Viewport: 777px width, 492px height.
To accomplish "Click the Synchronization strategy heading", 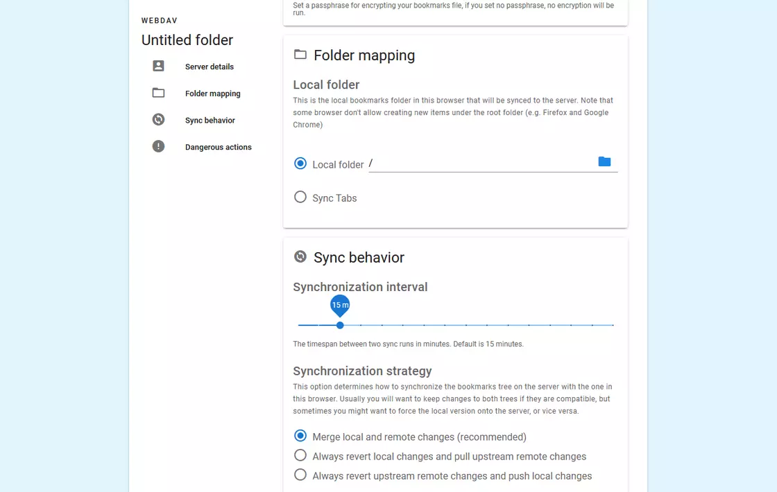I will tap(362, 371).
